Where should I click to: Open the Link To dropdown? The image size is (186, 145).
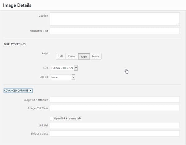pos(63,77)
